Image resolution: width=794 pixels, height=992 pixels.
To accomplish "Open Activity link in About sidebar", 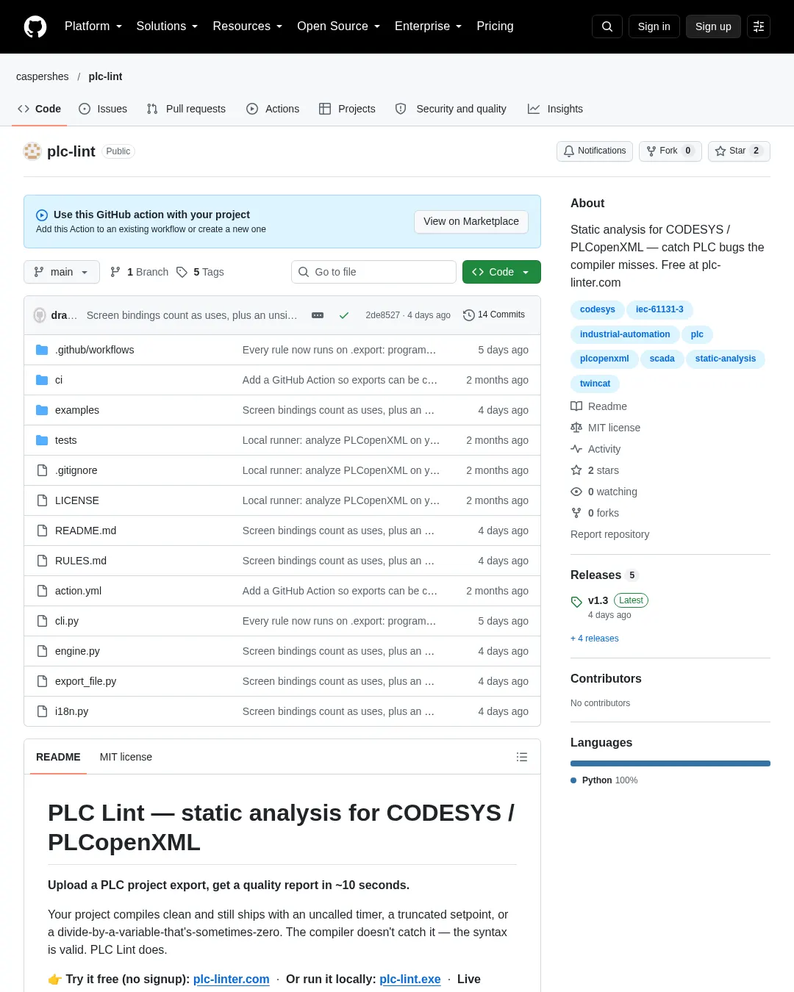I will coord(596,449).
